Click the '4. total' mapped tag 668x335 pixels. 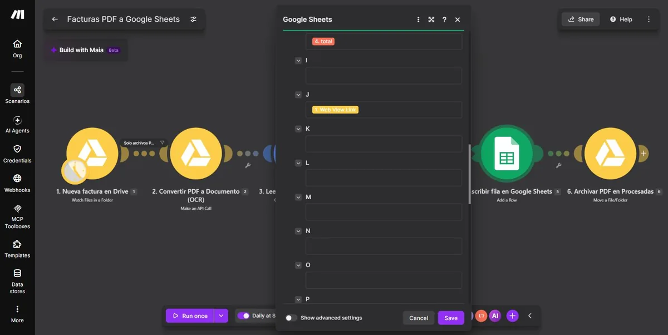click(323, 41)
